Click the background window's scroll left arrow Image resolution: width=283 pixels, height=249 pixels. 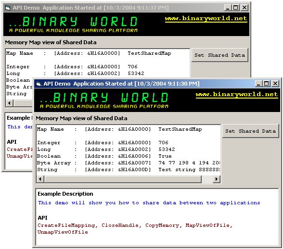point(10,103)
